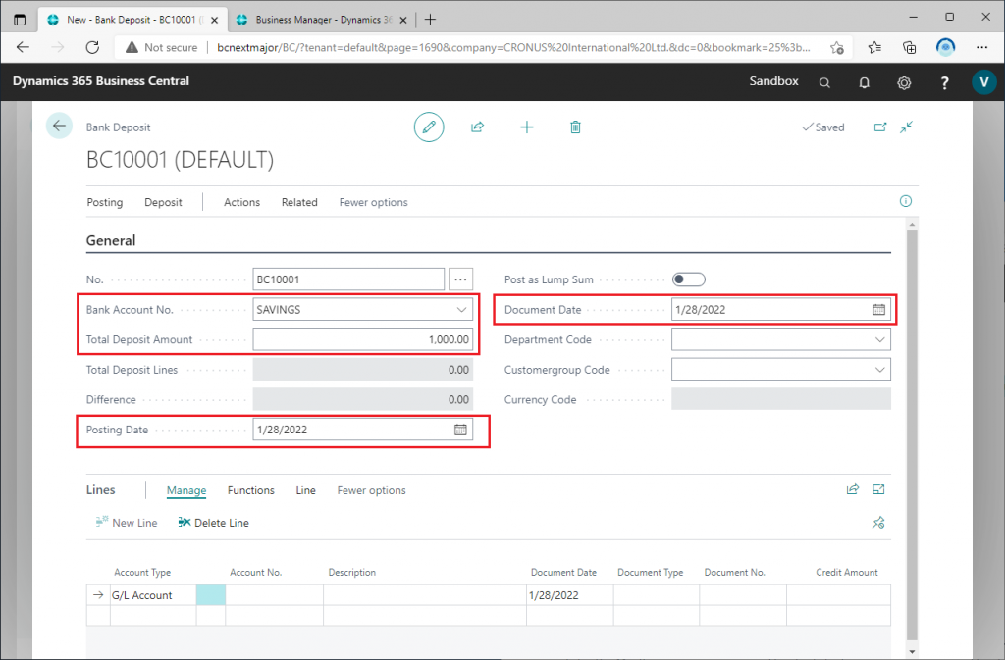Viewport: 1005px width, 660px height.
Task: Click the Not secure site warning
Action: (x=162, y=47)
